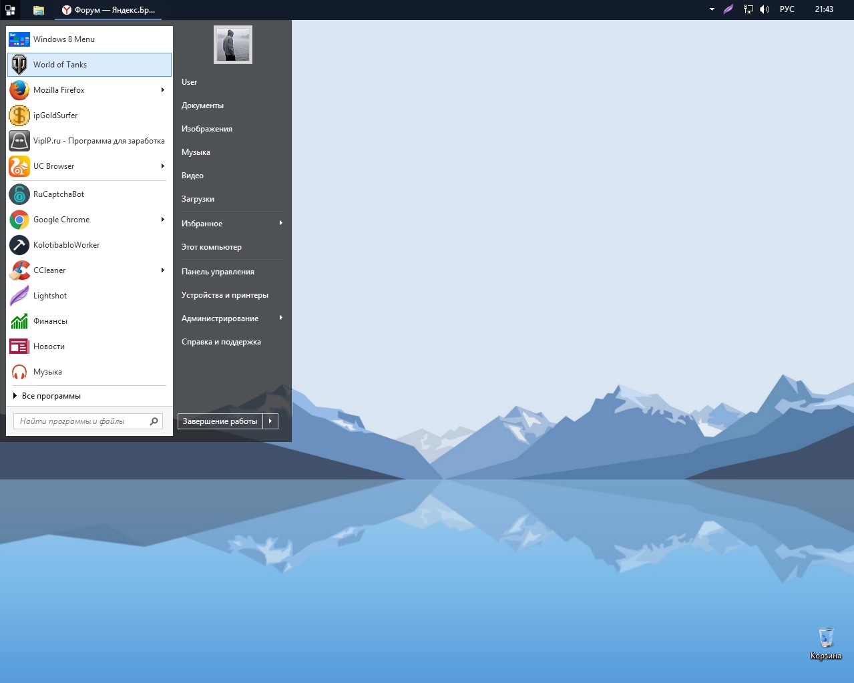Click Завершение работы button

point(220,421)
